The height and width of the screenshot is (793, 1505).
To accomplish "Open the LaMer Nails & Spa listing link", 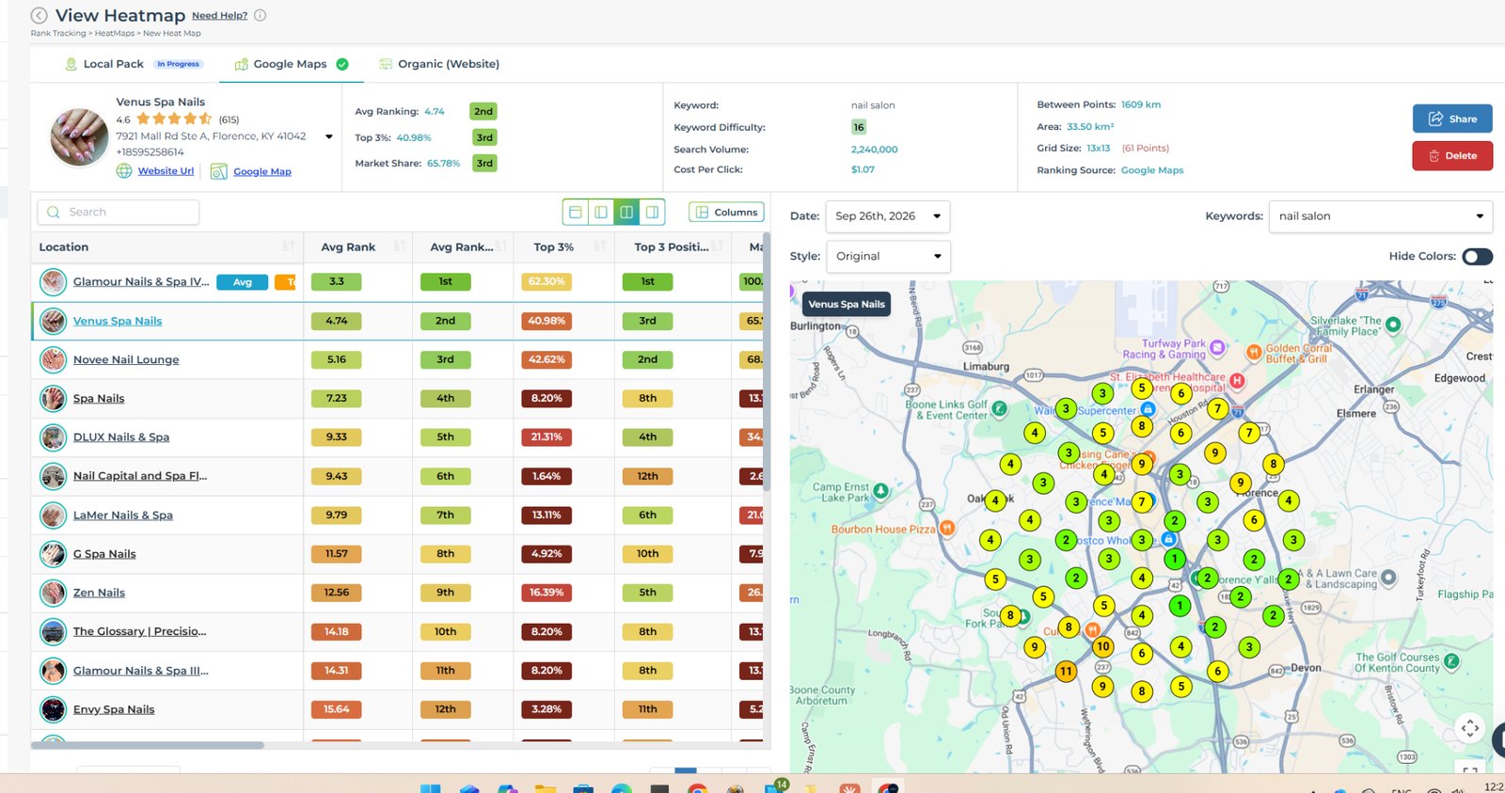I will point(123,515).
